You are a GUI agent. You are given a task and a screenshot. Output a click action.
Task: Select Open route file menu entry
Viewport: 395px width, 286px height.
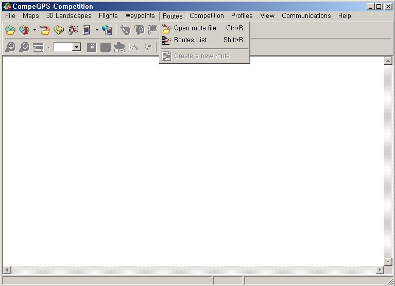pyautogui.click(x=205, y=28)
